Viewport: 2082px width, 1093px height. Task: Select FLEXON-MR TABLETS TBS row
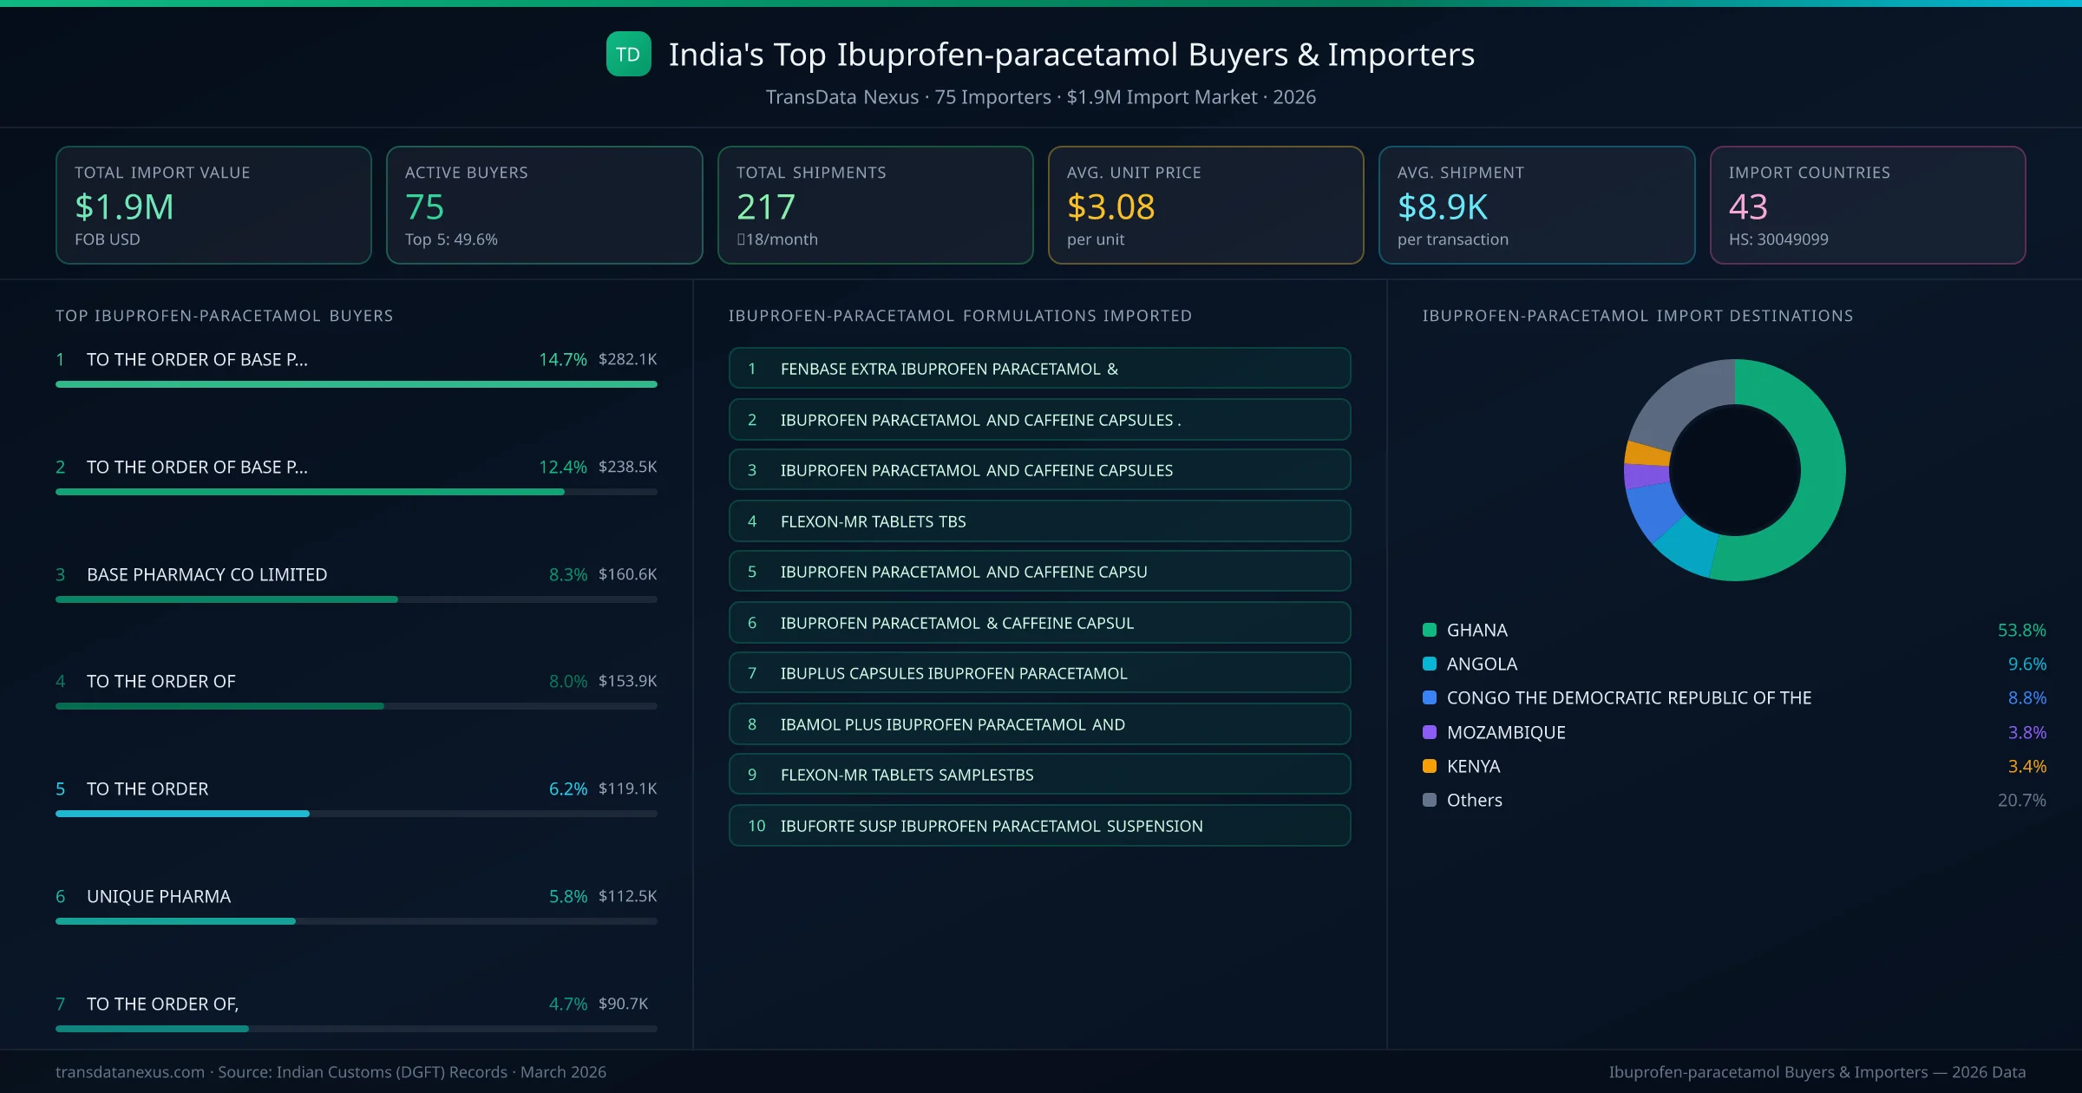pos(1039,521)
